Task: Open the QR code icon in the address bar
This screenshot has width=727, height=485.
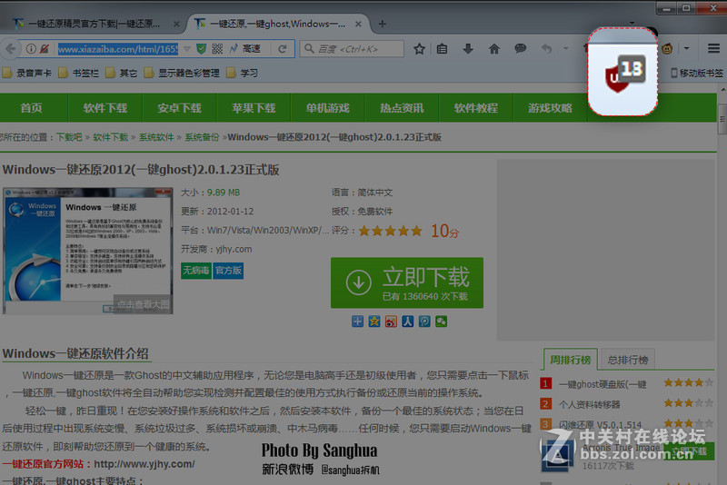Action: [x=217, y=49]
